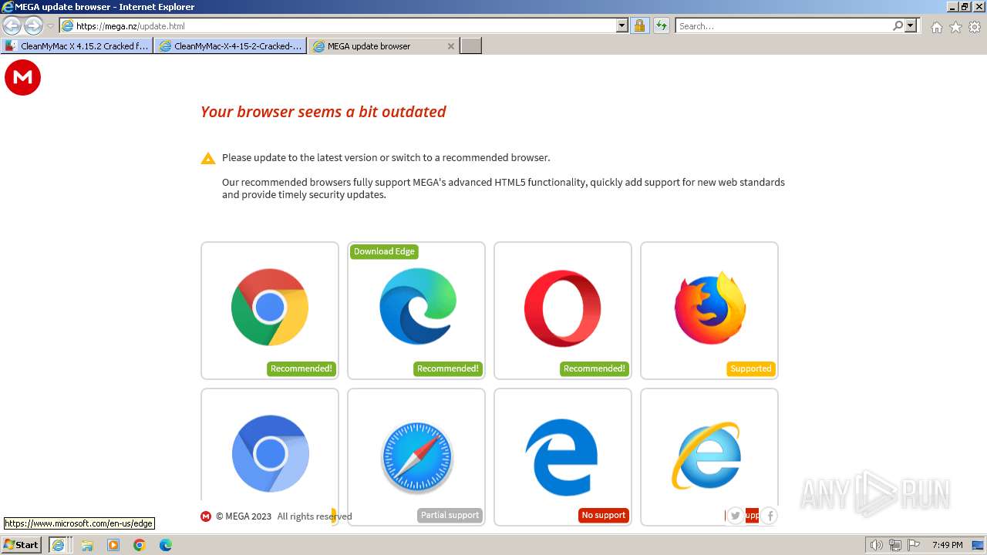Click the yellow warning triangle icon
The height and width of the screenshot is (555, 987).
[x=208, y=158]
